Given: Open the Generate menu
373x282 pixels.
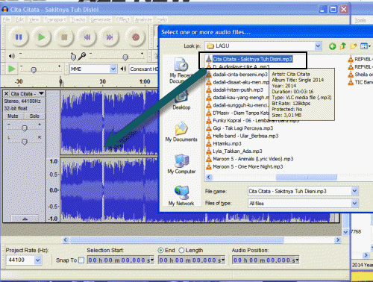Looking at the screenshot, I should tap(101, 19).
